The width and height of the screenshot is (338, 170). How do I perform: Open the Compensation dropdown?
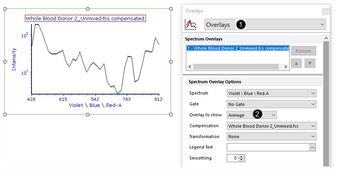(x=272, y=126)
